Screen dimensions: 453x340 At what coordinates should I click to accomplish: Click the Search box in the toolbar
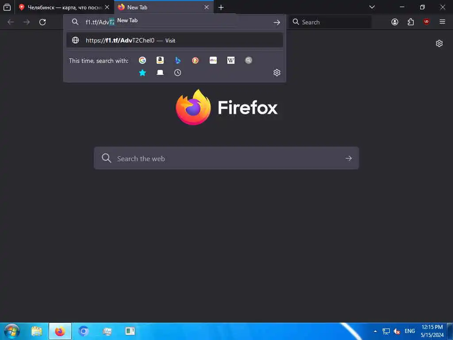click(x=330, y=22)
